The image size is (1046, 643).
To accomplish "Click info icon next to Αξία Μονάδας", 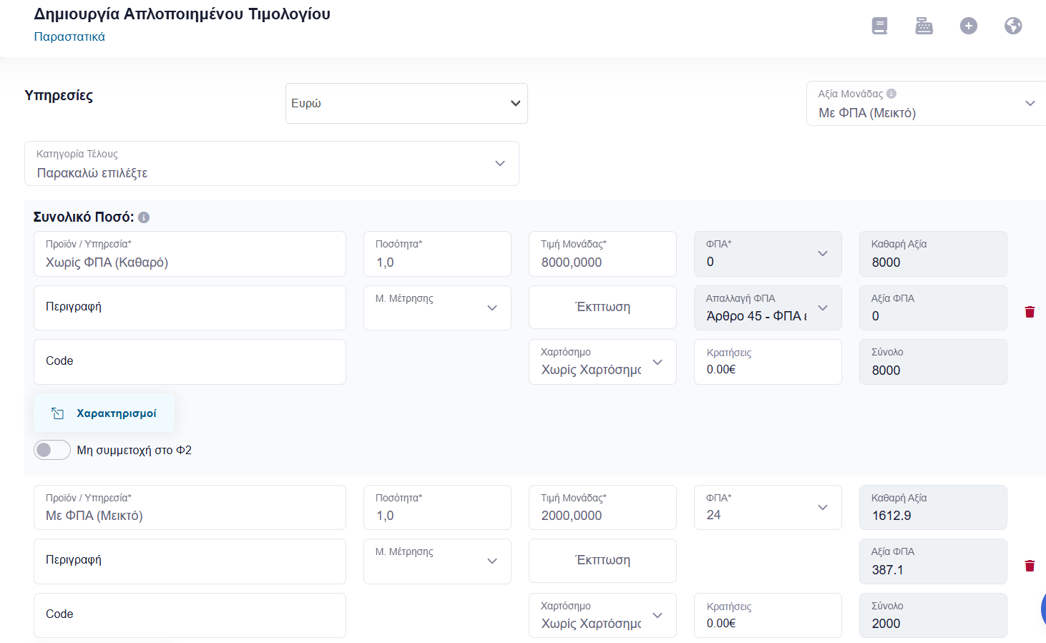I will coord(891,94).
